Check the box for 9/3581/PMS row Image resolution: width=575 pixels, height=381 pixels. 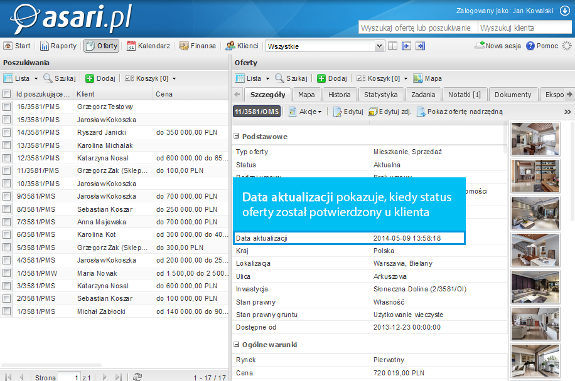(6, 197)
